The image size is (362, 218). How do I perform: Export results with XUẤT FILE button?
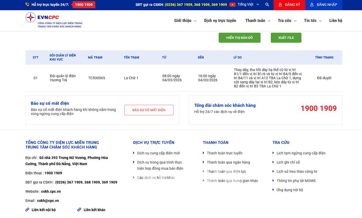(286, 38)
